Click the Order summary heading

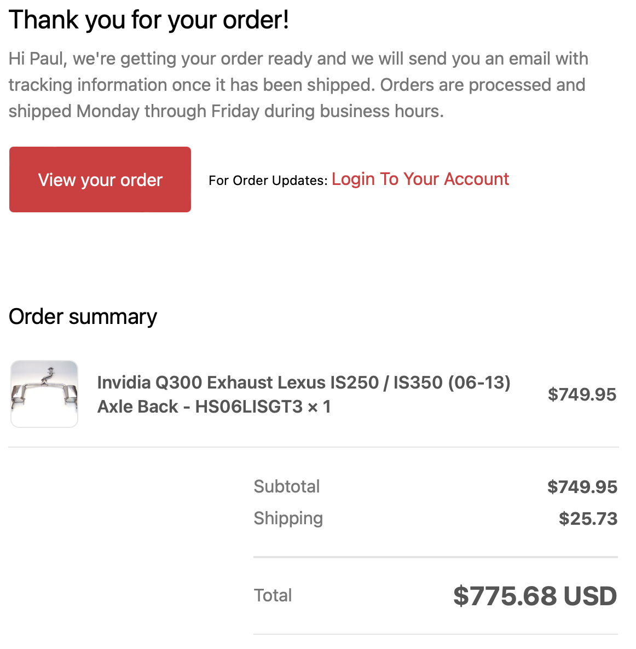pyautogui.click(x=83, y=317)
